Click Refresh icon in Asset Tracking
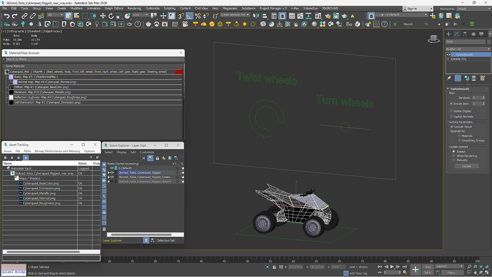492x277 pixels. click(x=5, y=158)
